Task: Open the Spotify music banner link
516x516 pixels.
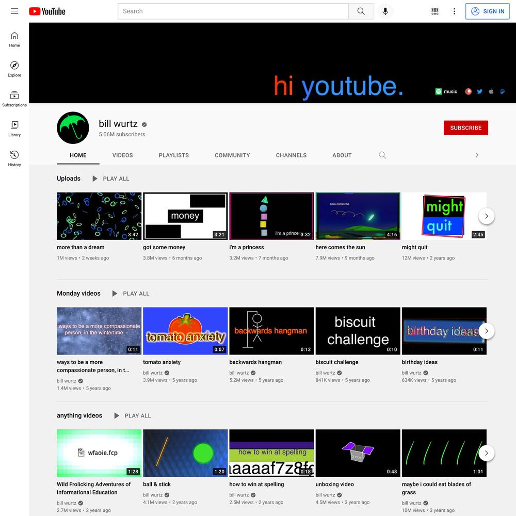Action: [x=446, y=91]
